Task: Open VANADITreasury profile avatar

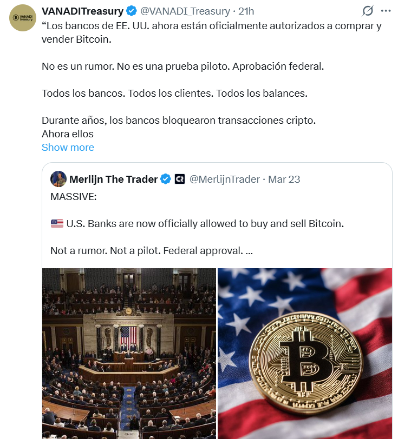Action: tap(23, 18)
